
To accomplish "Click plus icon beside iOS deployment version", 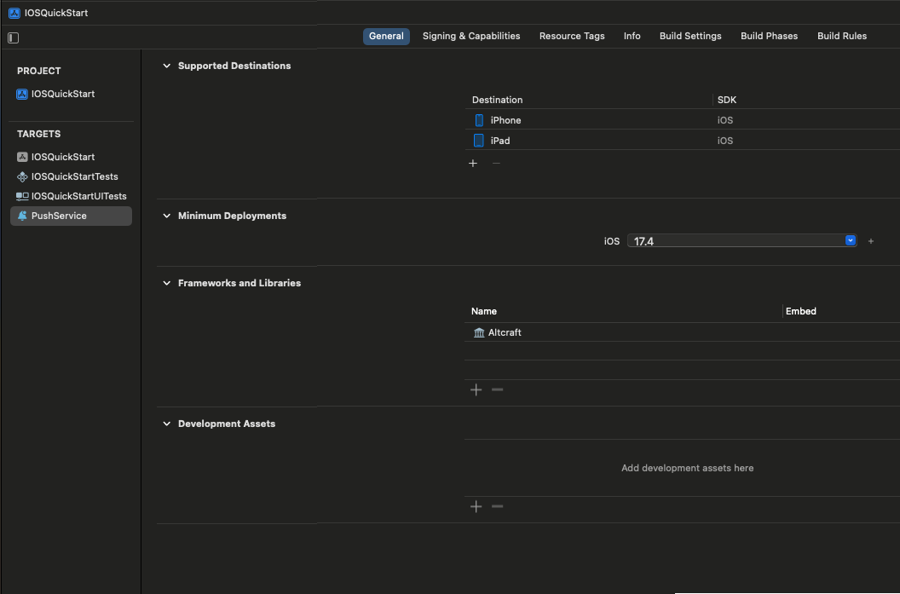I will (870, 241).
